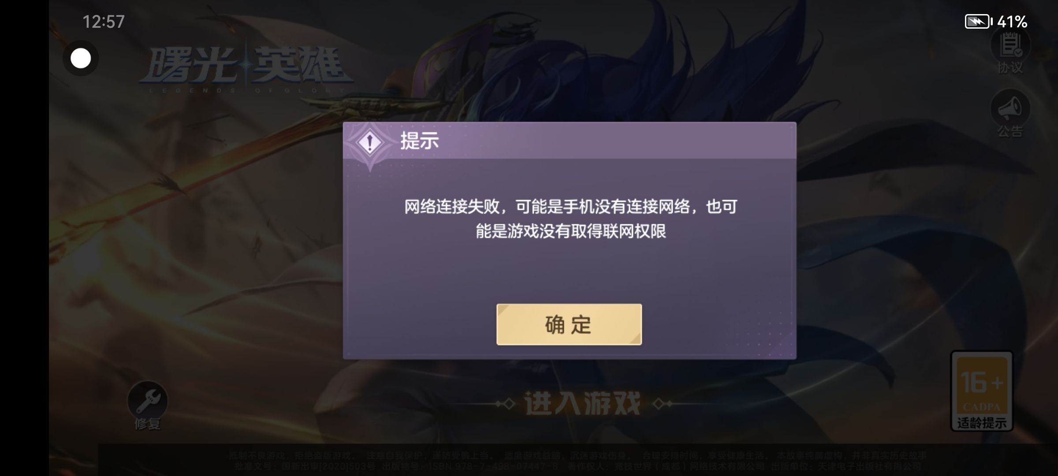Viewport: 1058px width, 476px height.
Task: Open the 公告 announcement megaphone icon
Action: 1010,108
